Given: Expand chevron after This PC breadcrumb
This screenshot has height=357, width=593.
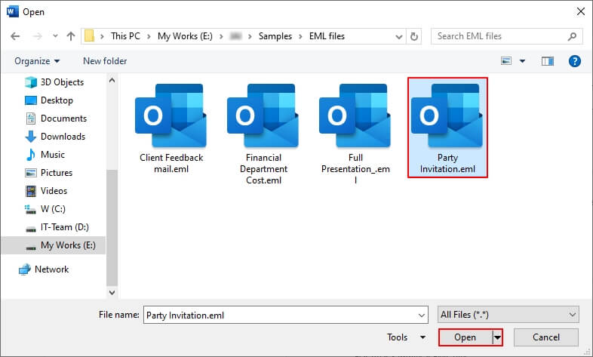Looking at the screenshot, I should click(149, 36).
